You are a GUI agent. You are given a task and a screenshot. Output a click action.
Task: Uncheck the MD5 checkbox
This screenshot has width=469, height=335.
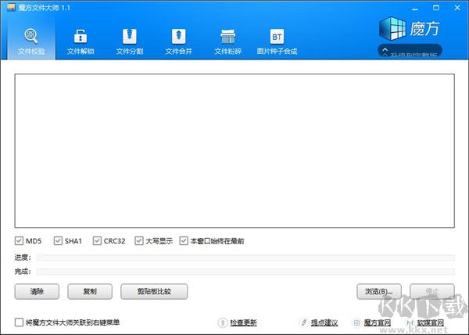click(x=19, y=241)
